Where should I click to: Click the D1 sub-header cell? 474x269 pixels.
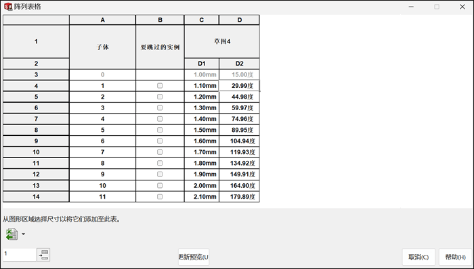(x=202, y=64)
